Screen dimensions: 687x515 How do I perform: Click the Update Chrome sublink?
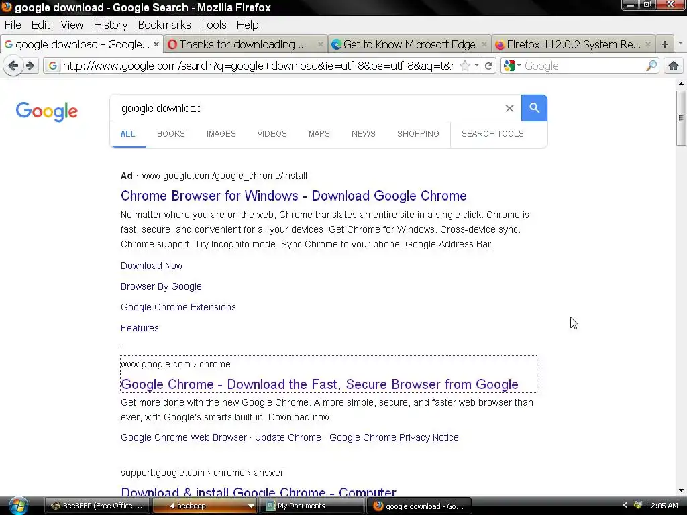click(288, 437)
